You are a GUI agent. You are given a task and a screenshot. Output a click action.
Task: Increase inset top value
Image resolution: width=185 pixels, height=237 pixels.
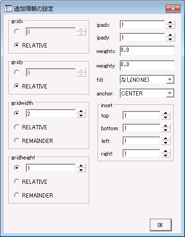[165, 113]
